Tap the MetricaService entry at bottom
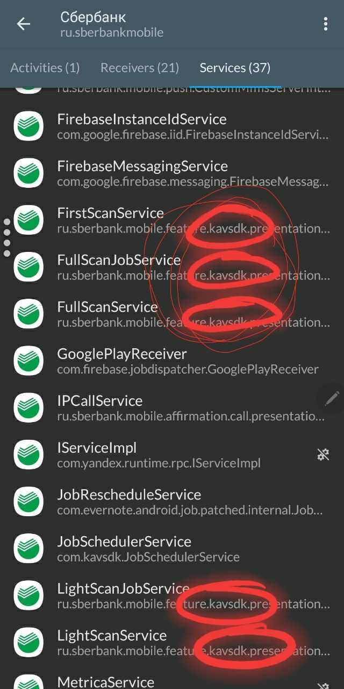Screen dimensions: 344x689 172,678
